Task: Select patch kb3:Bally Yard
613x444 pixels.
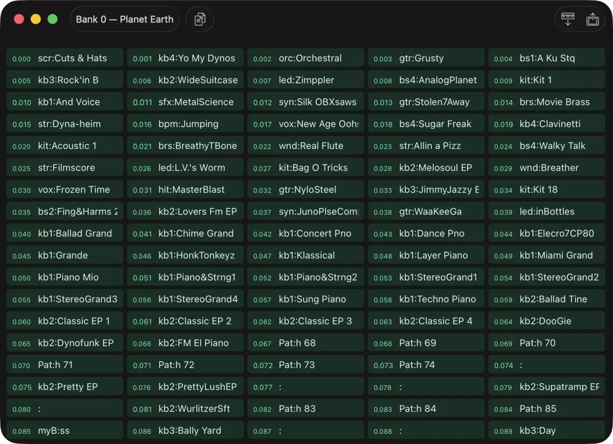Action: 186,431
